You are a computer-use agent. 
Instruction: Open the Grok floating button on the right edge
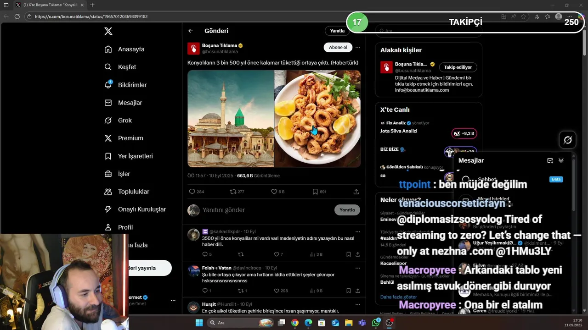(x=568, y=140)
